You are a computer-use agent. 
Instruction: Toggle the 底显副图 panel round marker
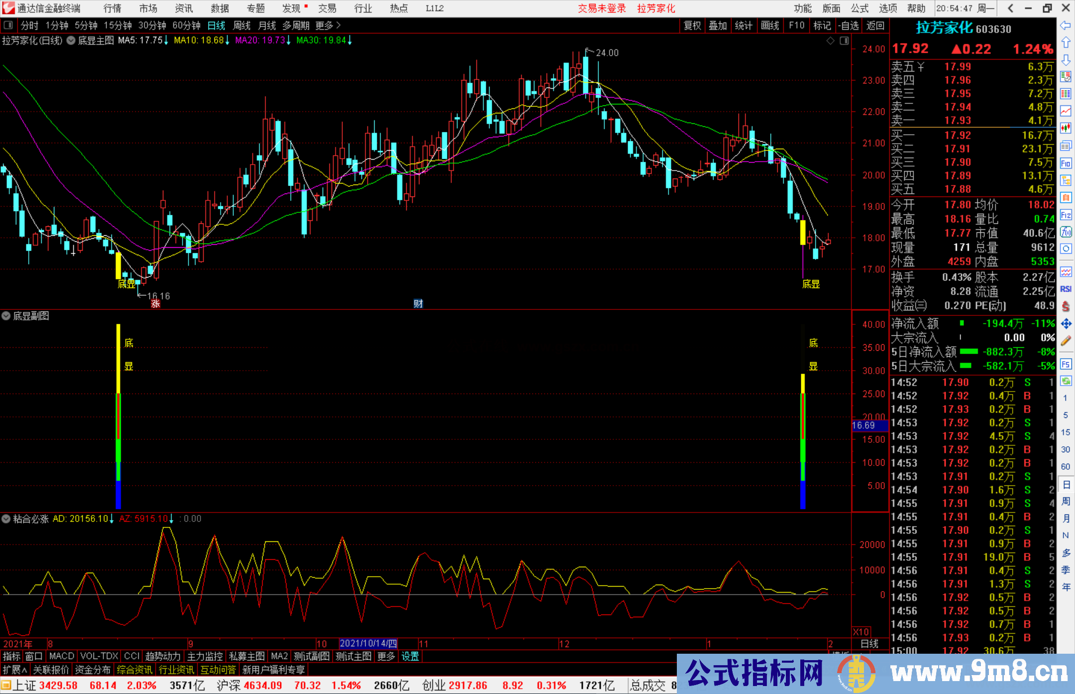(x=6, y=315)
